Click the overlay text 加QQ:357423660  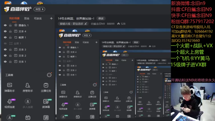click(x=185, y=41)
